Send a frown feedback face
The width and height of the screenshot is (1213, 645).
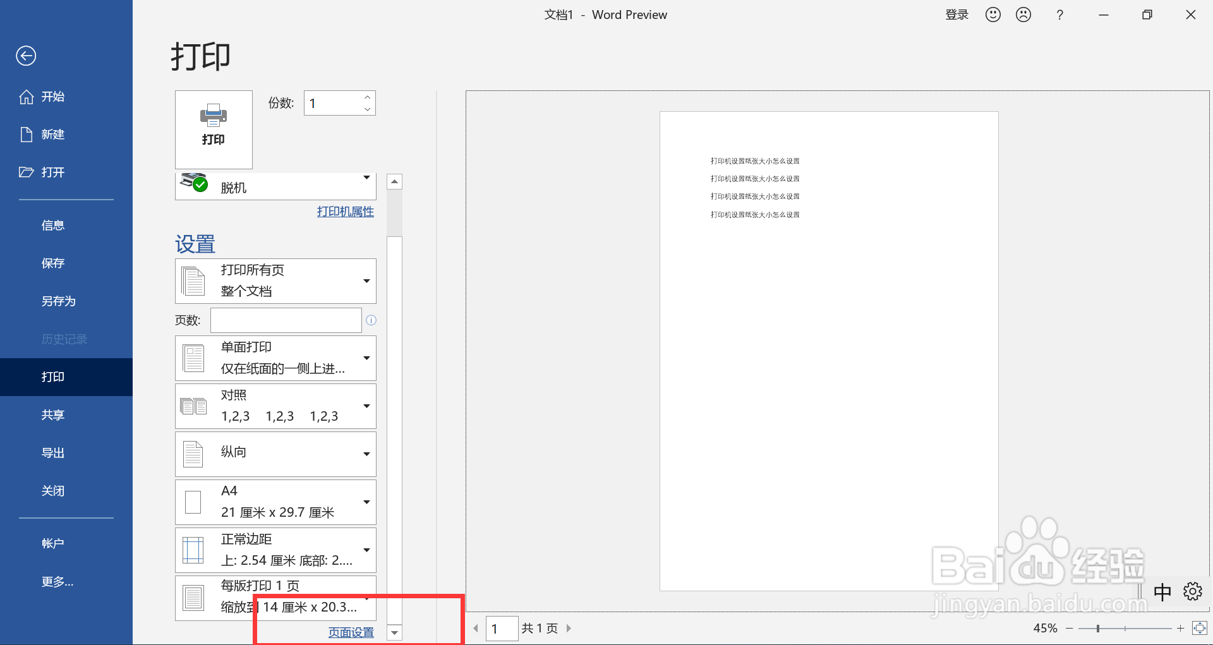pos(1023,15)
